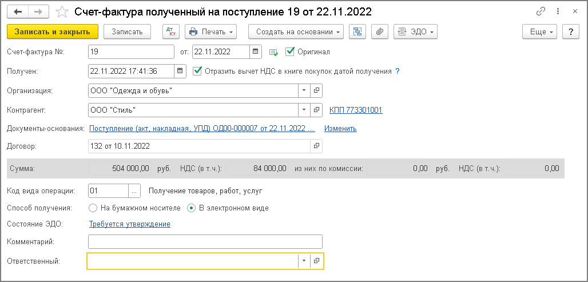Open calendar for Получен date field
The image size is (588, 282).
click(180, 72)
